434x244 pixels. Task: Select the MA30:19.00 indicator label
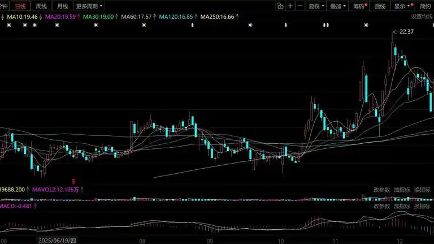98,17
